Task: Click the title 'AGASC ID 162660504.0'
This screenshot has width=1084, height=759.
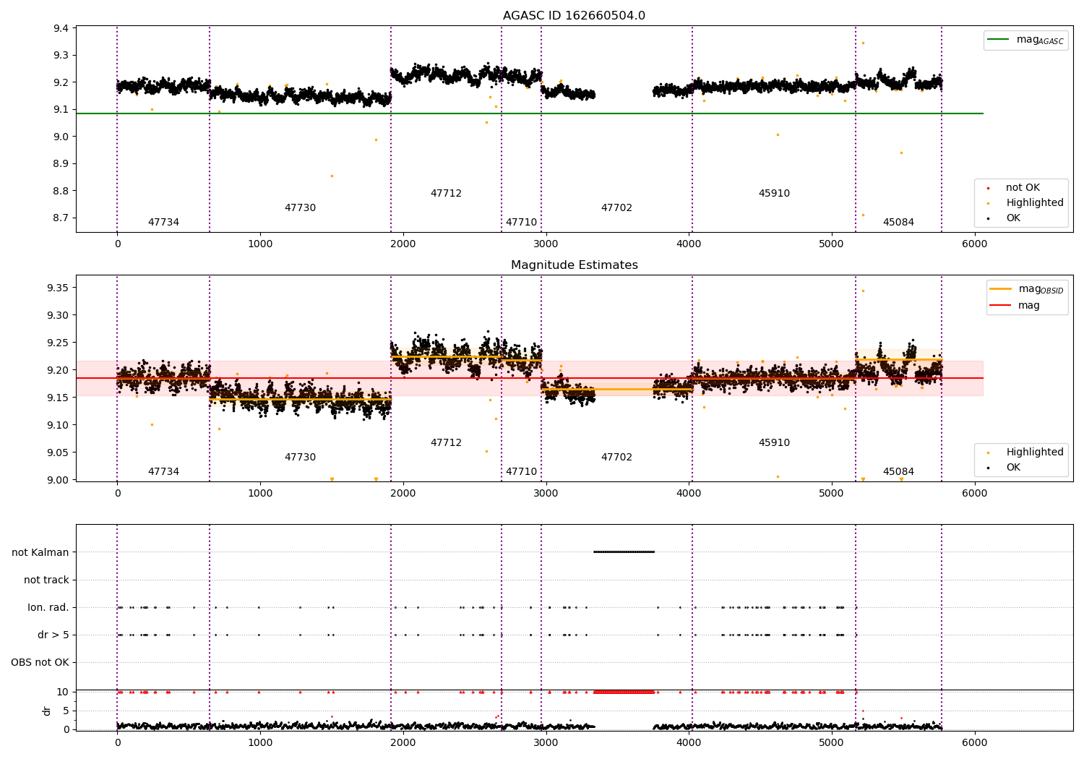Action: coord(575,16)
